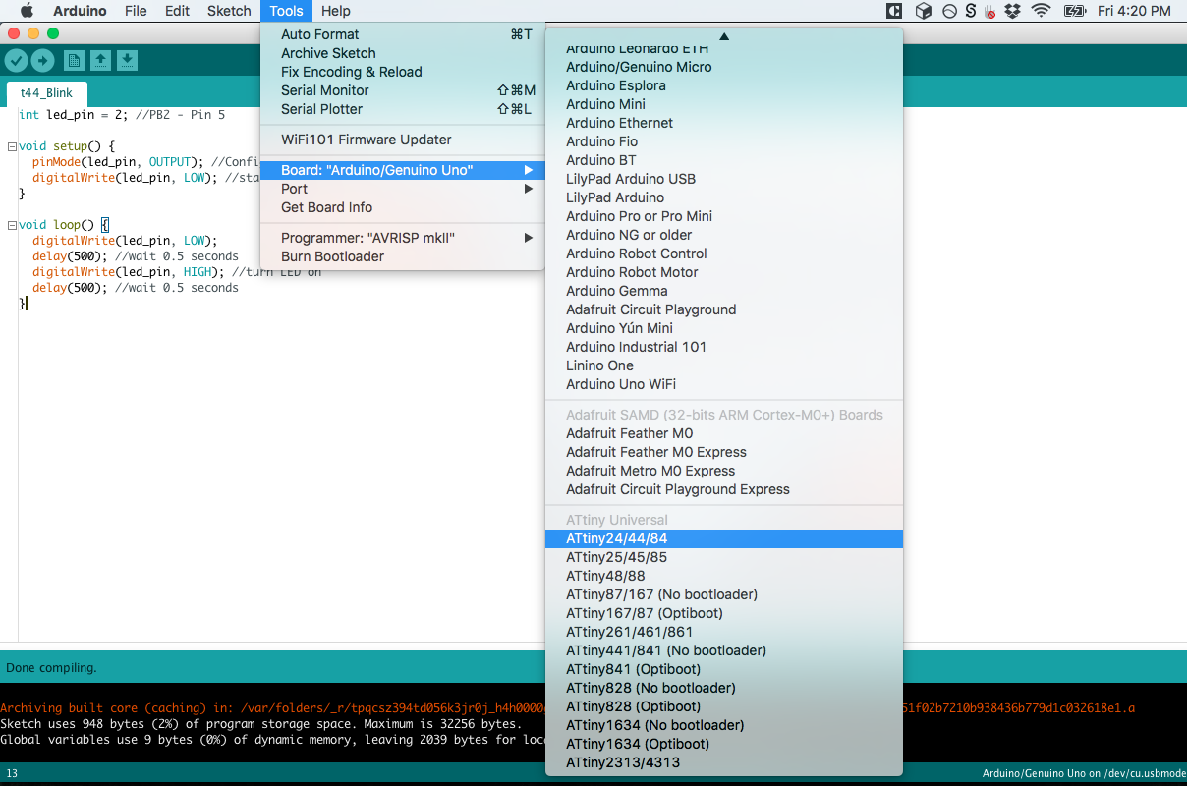
Task: Select Arduino/Genuino Micro board
Action: click(x=724, y=67)
